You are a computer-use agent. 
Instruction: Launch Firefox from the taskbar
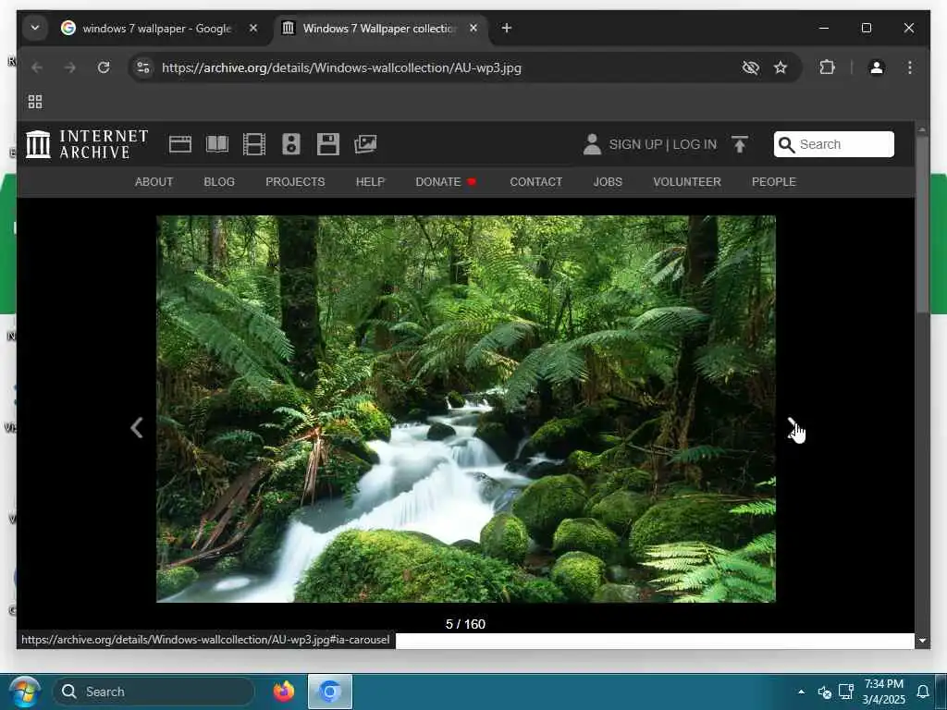pos(283,692)
